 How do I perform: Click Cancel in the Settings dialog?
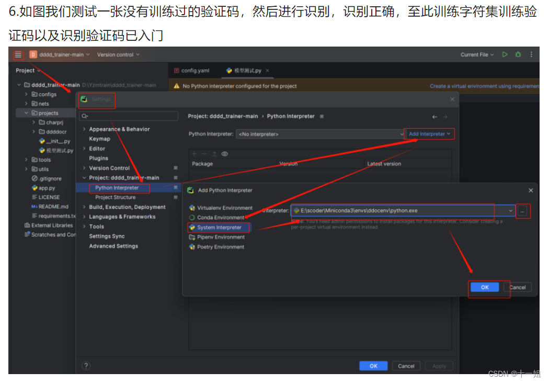coord(406,366)
